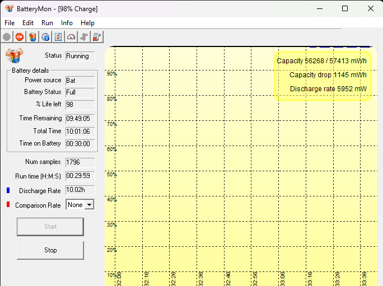Screen dimensions: 383x286
Task: Click the Discharge Rate field 10.02h
Action: [x=80, y=190]
